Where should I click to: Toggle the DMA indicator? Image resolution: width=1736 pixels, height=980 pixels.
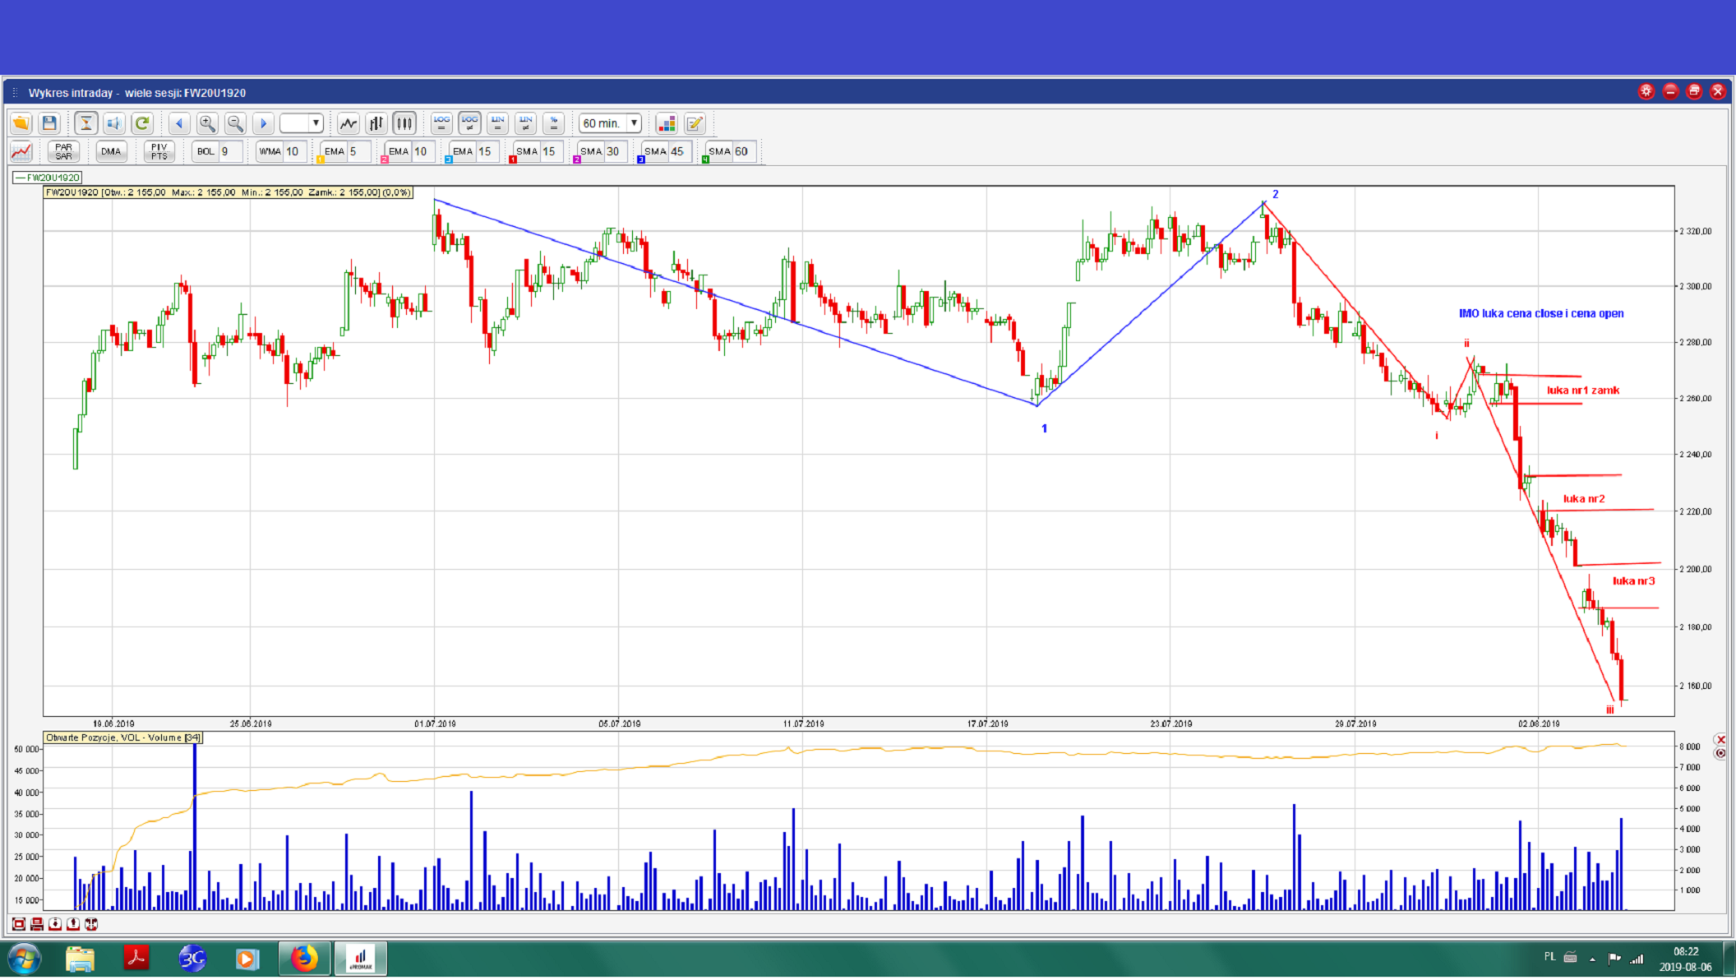pos(111,151)
